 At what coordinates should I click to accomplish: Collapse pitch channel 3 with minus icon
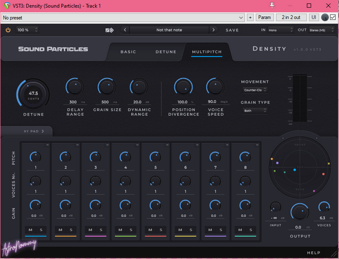(x=107, y=145)
